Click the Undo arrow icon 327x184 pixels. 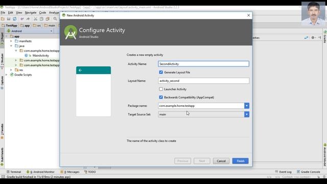click(22, 19)
